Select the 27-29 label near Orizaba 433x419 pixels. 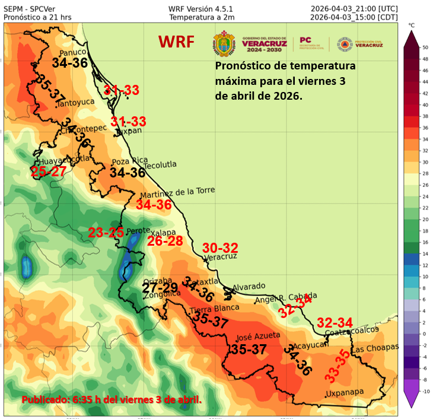(x=160, y=288)
